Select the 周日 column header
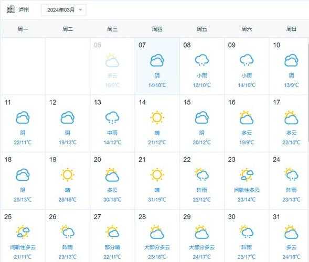 [x=291, y=29]
